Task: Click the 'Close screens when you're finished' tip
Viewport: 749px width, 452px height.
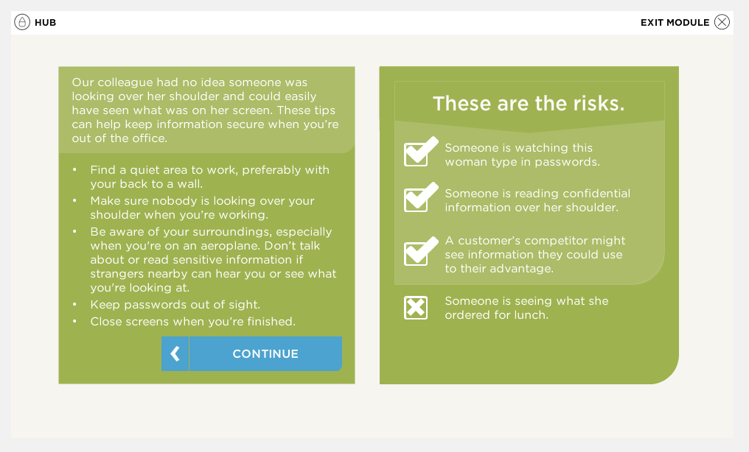Action: [x=192, y=321]
